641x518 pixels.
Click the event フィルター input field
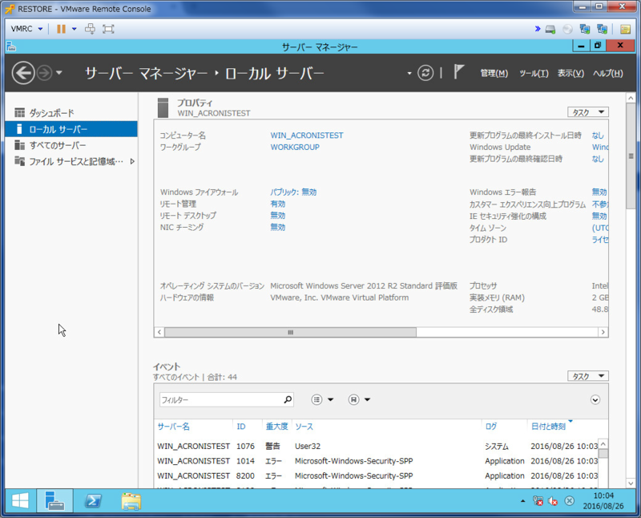(x=219, y=399)
